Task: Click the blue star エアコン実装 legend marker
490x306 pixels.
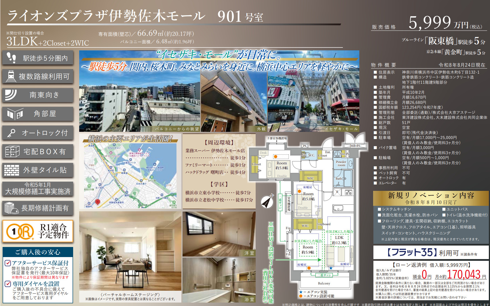Action: click(301, 292)
